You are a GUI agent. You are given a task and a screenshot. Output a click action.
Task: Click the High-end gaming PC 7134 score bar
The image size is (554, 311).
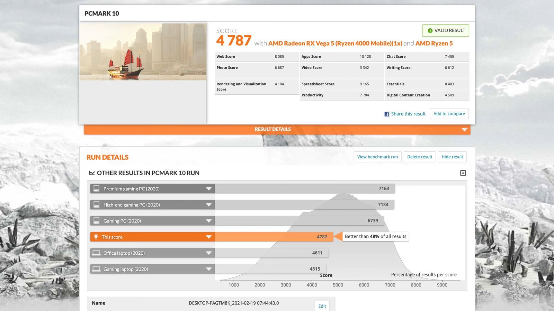pyautogui.click(x=305, y=205)
